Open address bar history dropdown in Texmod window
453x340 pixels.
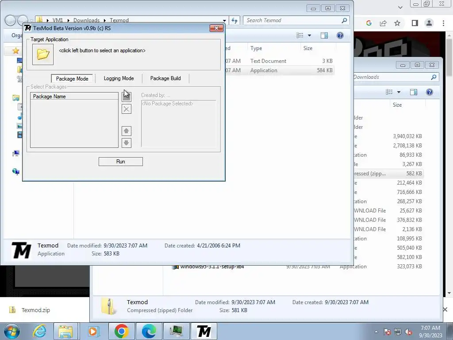point(224,21)
